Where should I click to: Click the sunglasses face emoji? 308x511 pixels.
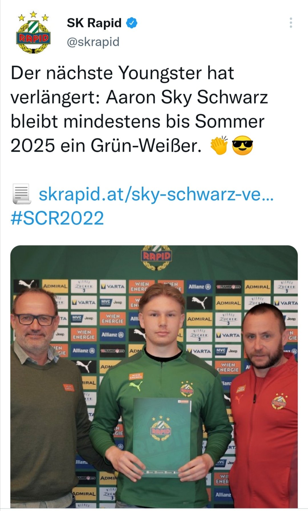[x=242, y=145]
